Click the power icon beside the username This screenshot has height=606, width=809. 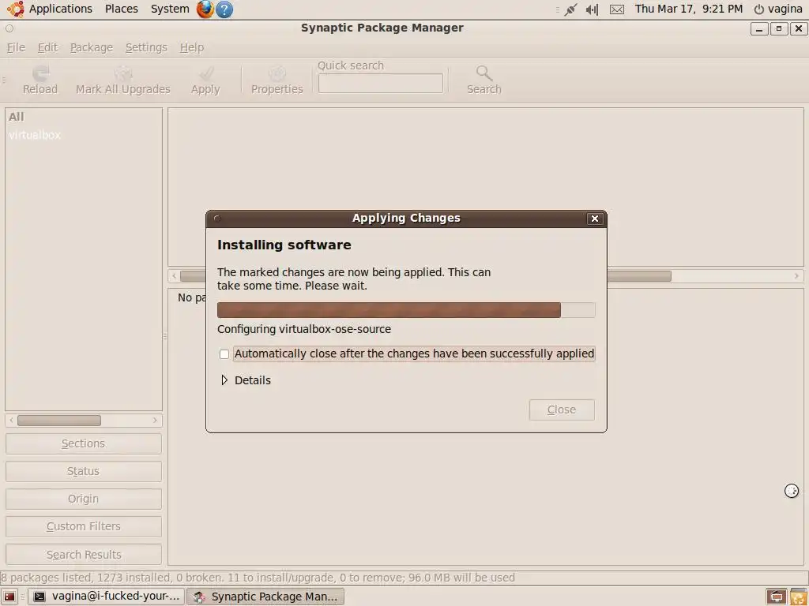[x=758, y=9]
